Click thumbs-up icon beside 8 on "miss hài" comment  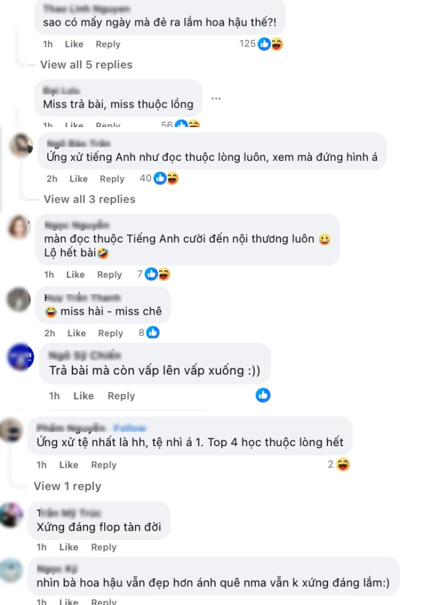(x=153, y=333)
